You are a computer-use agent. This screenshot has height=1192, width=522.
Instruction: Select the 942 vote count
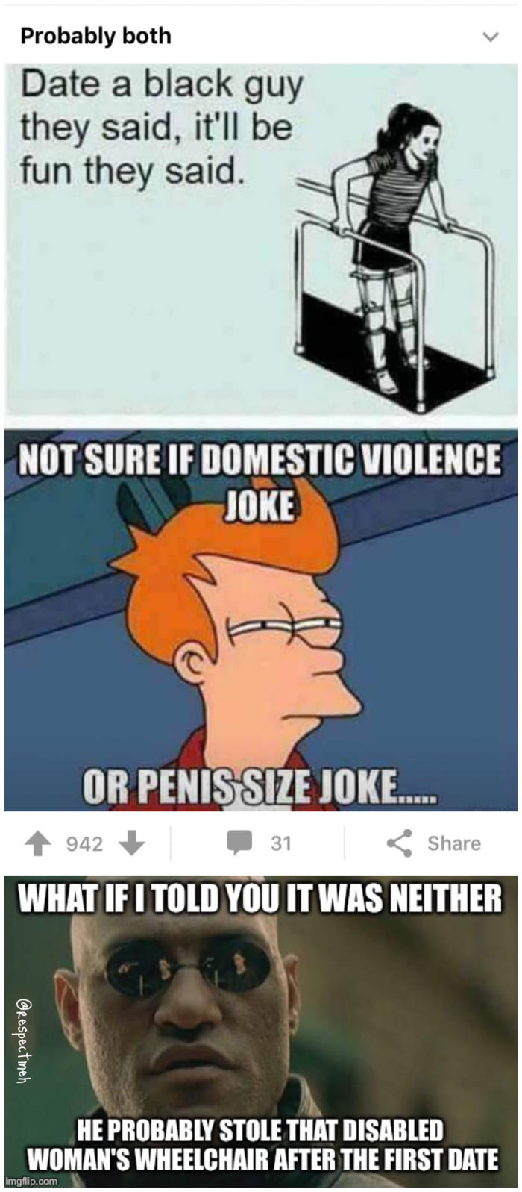click(x=84, y=843)
